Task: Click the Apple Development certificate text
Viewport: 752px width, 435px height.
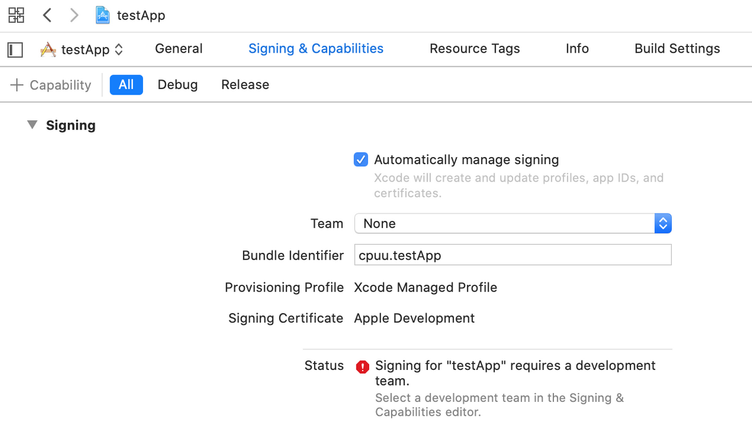Action: 414,318
